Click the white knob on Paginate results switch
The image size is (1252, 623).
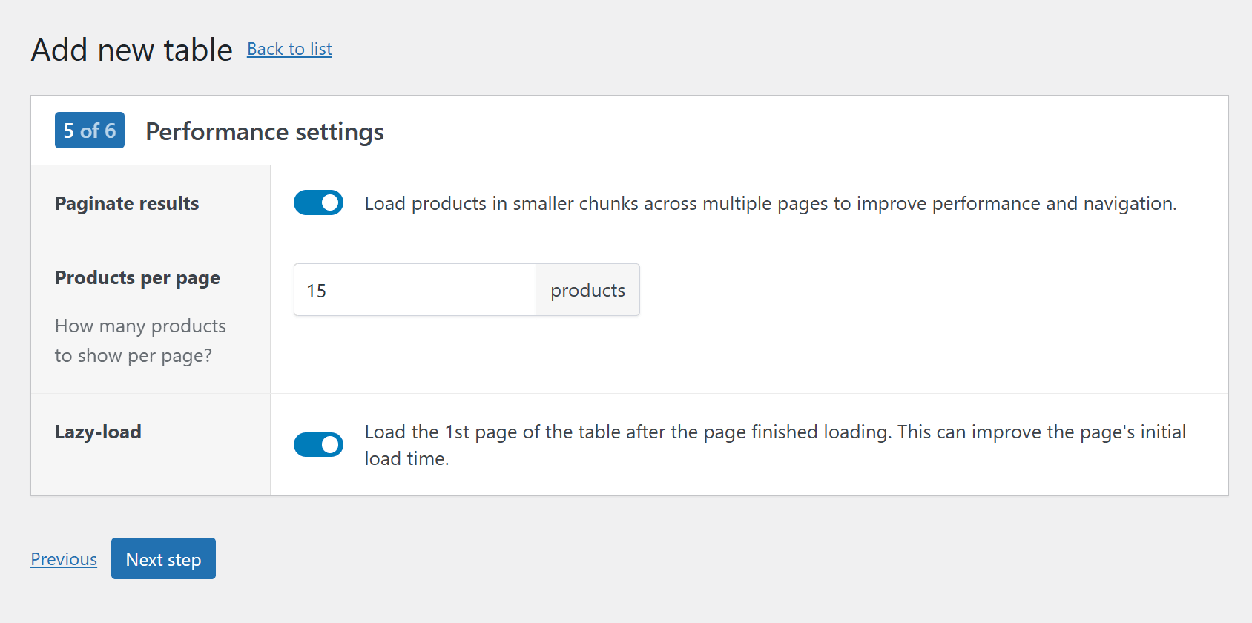[x=331, y=202]
